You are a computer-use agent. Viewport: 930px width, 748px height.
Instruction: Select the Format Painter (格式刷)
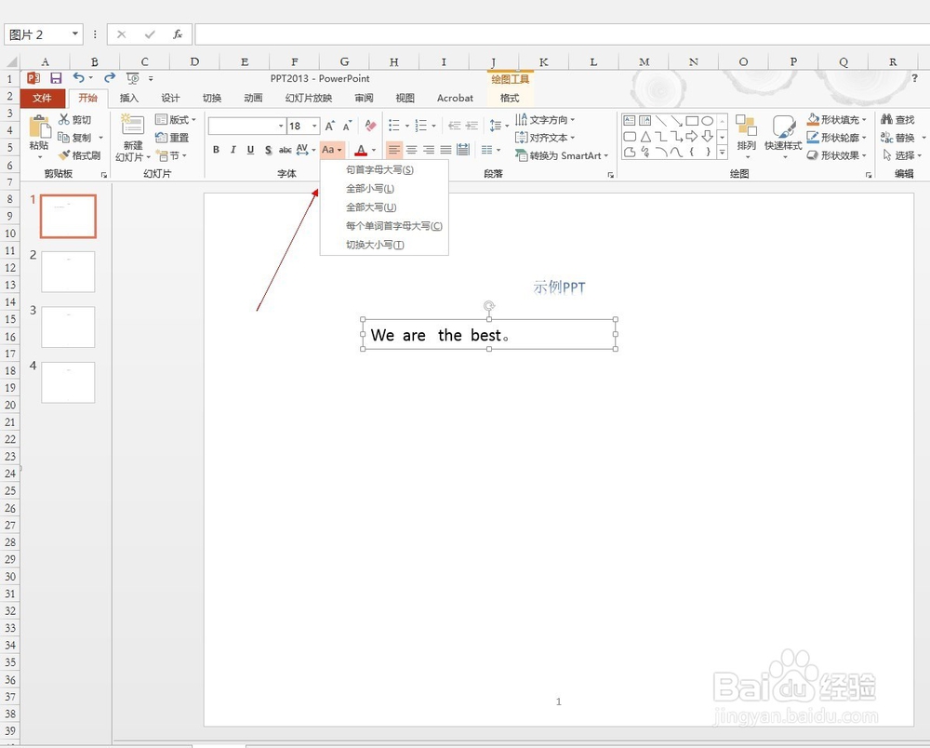[79, 155]
